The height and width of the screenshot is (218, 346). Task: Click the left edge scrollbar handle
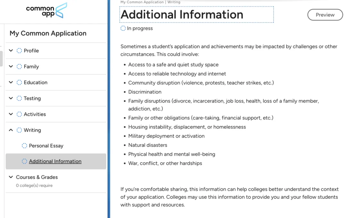coord(1,58)
